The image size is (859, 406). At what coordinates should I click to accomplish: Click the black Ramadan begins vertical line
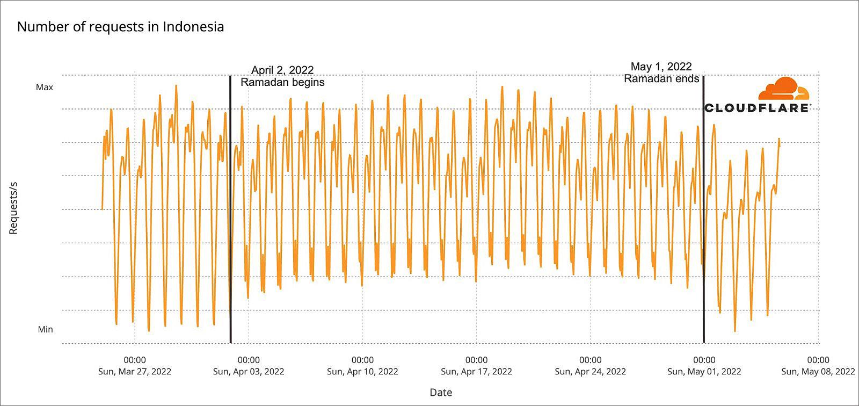click(230, 209)
